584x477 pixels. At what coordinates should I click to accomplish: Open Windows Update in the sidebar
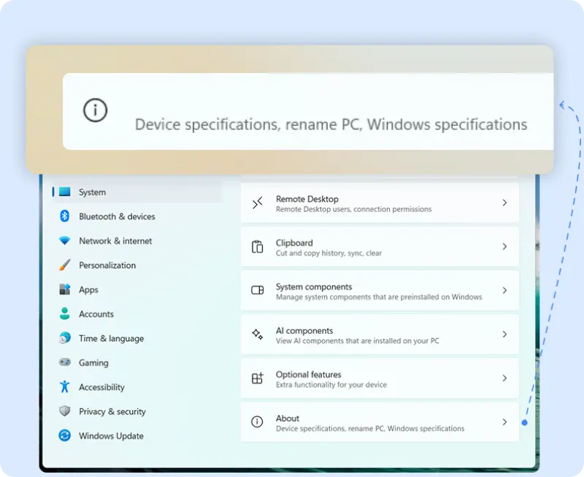click(137, 435)
